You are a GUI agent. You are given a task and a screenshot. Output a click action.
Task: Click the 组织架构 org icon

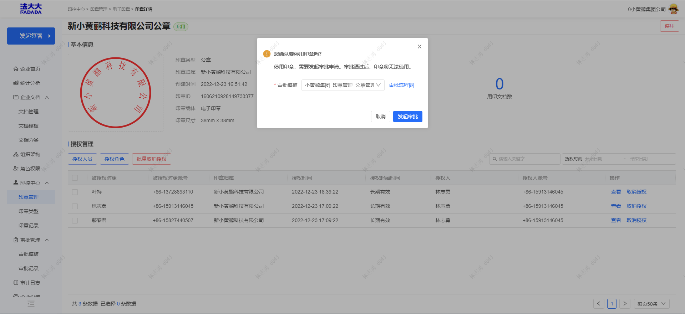(x=16, y=154)
